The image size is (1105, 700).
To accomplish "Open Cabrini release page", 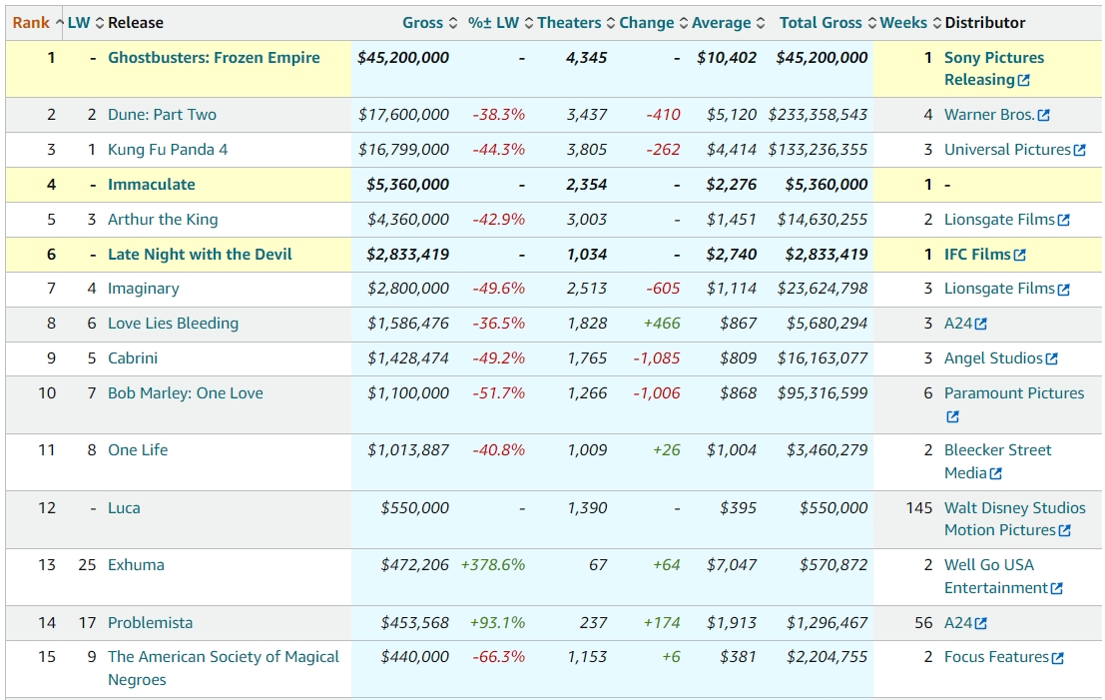I will [133, 358].
